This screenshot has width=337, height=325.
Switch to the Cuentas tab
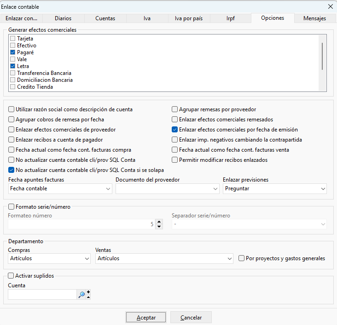point(105,18)
